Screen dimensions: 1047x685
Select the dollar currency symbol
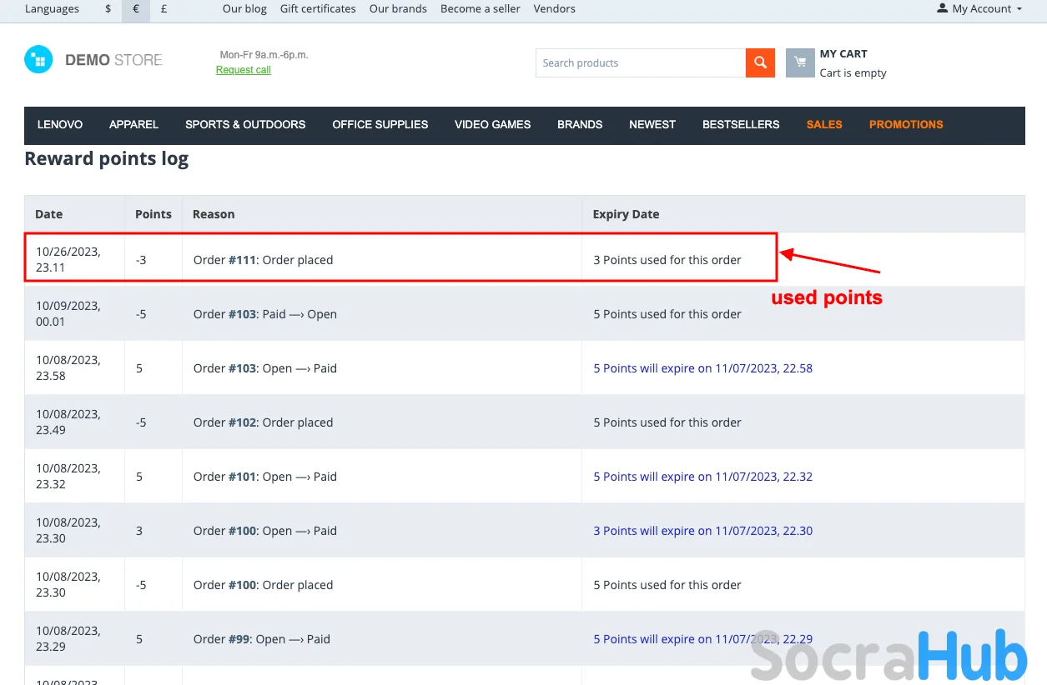[x=108, y=9]
